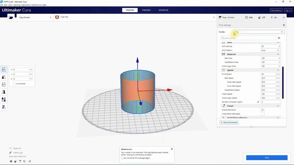Viewport: 294px width, 165px height.
Task: Dismiss the Model errors message
Action: [x=172, y=149]
